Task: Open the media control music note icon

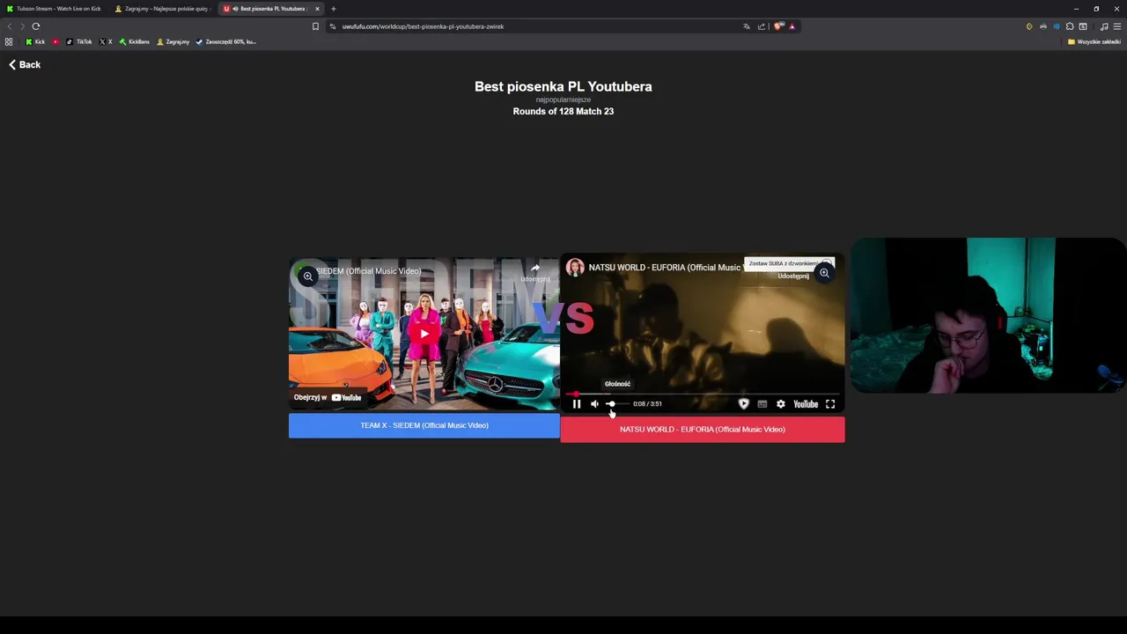Action: (1104, 26)
